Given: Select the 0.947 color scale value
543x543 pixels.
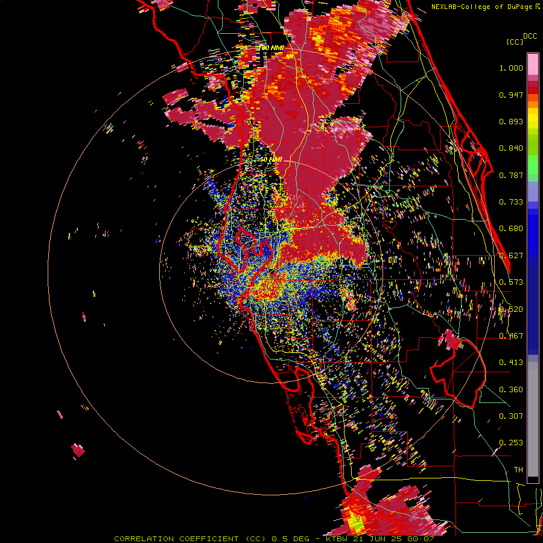Looking at the screenshot, I should tap(511, 95).
